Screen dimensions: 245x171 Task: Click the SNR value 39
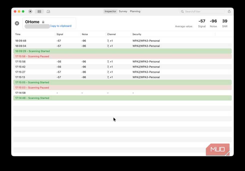coord(225,21)
